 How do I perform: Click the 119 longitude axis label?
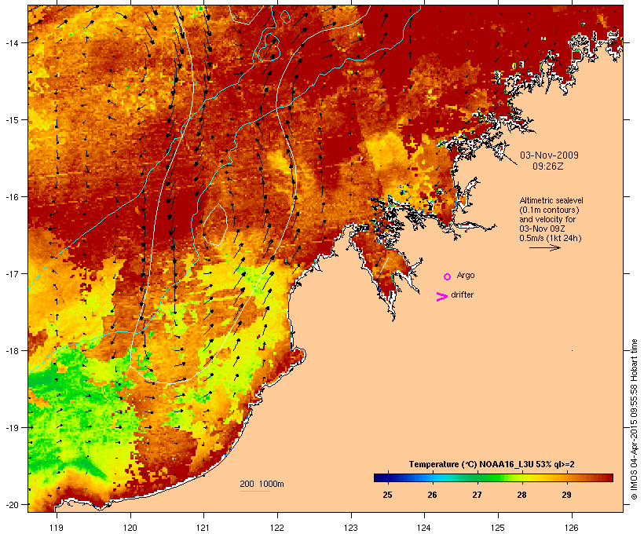tap(57, 528)
